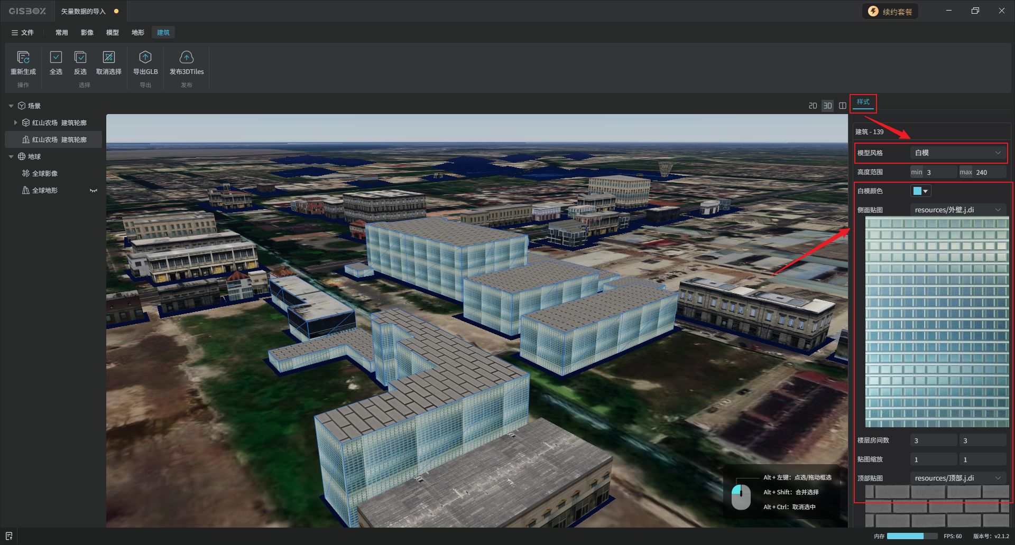Image resolution: width=1015 pixels, height=545 pixels.
Task: Open the 侧面贴图 texture dropdown
Action: (958, 210)
